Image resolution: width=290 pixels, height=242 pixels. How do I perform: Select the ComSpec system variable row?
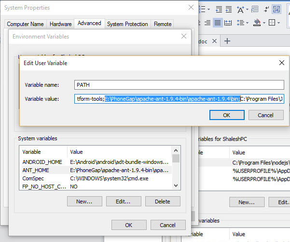[x=96, y=178]
